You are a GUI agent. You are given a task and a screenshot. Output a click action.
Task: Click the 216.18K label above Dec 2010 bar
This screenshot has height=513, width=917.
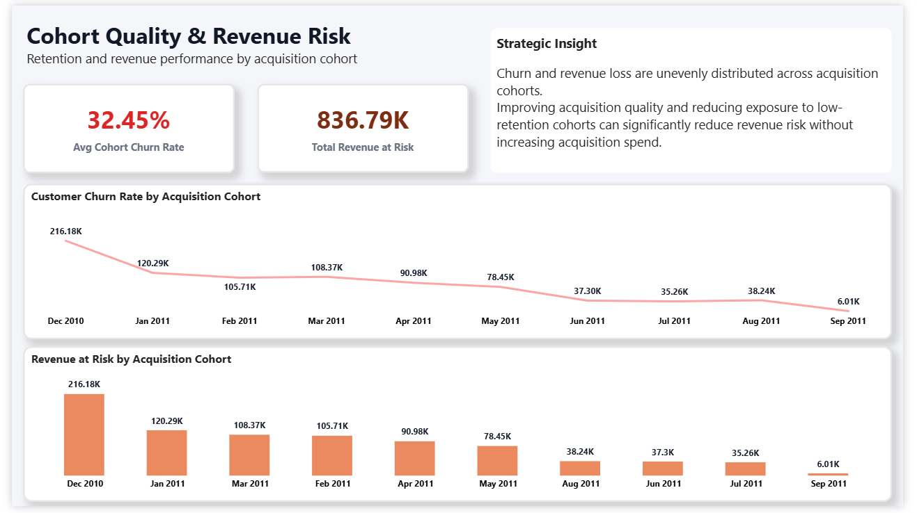[x=84, y=383]
